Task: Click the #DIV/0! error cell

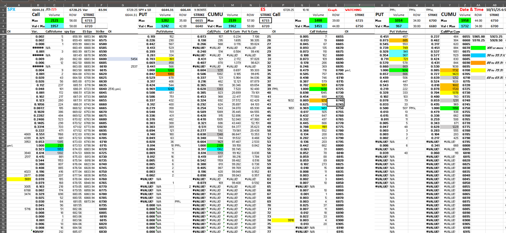Action: [38, 231]
